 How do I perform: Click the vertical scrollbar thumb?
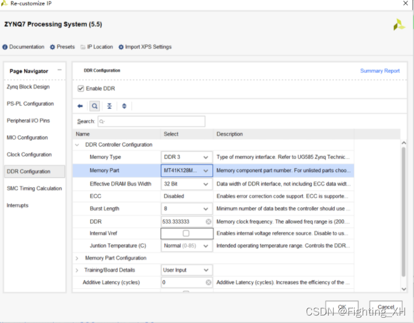point(404,211)
